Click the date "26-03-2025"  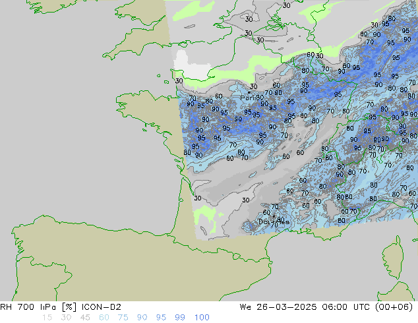coord(287,307)
